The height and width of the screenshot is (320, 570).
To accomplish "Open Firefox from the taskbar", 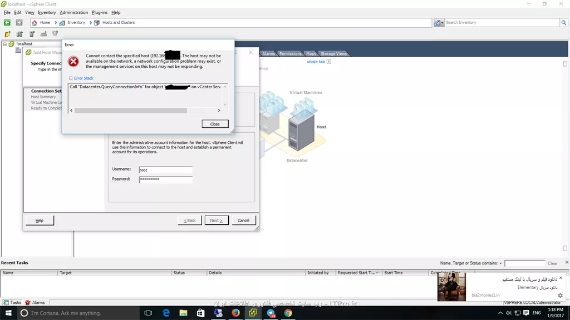I will coord(235,313).
